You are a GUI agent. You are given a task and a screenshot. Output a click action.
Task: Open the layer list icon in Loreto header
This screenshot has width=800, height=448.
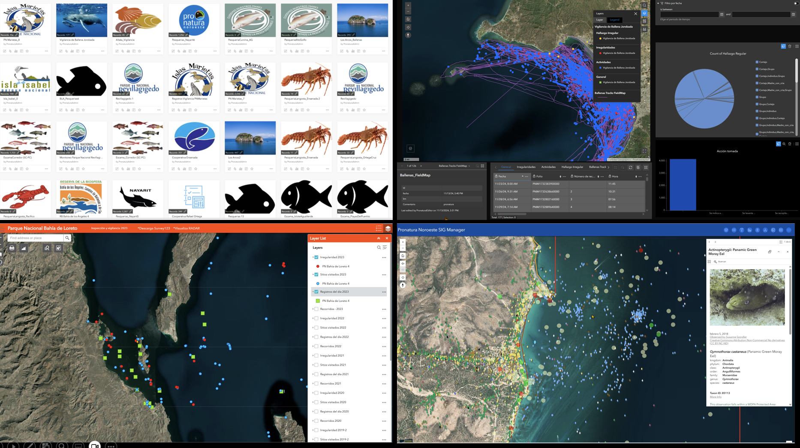(388, 229)
